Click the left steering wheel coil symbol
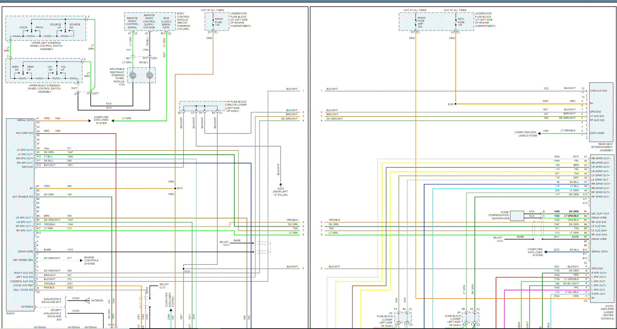Image resolution: width=617 pixels, height=329 pixels. click(x=133, y=75)
